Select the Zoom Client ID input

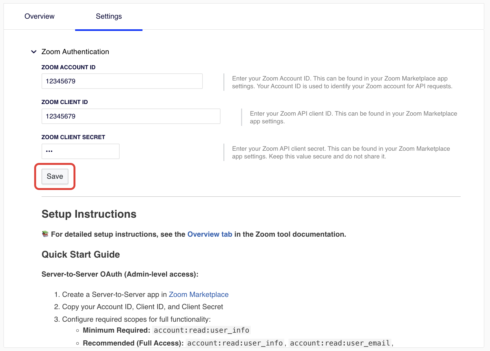(x=131, y=116)
